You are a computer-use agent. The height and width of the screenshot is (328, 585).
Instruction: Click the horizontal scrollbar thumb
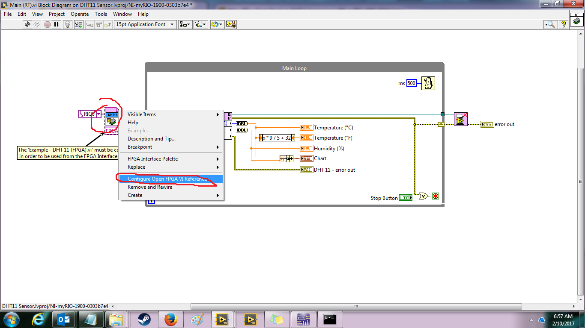pos(356,306)
